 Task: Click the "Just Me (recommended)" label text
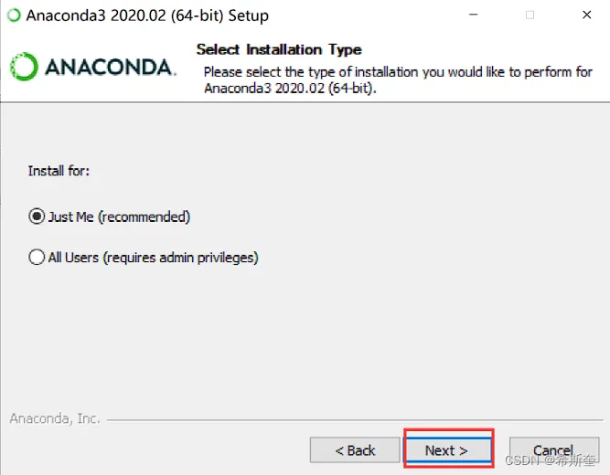pos(119,216)
